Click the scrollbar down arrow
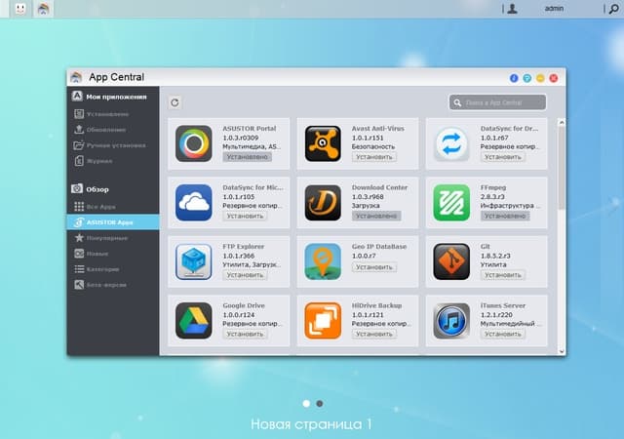The image size is (624, 439). 562,351
